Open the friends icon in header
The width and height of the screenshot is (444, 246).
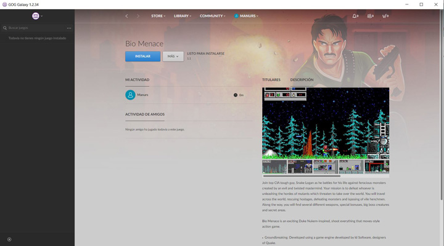pyautogui.click(x=370, y=16)
